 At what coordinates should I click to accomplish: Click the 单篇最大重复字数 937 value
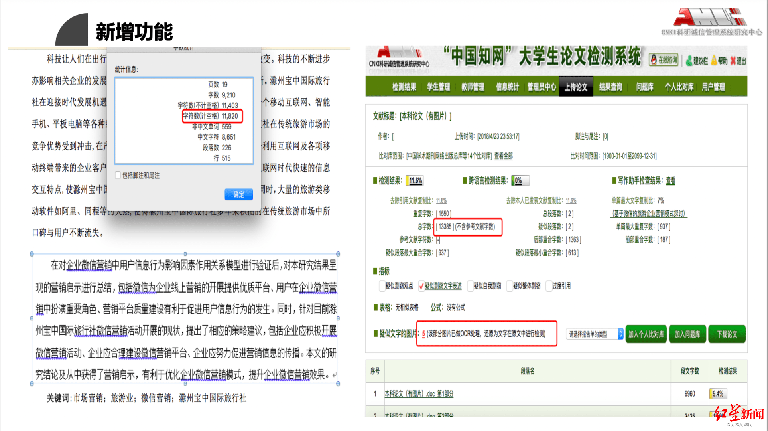coord(664,227)
